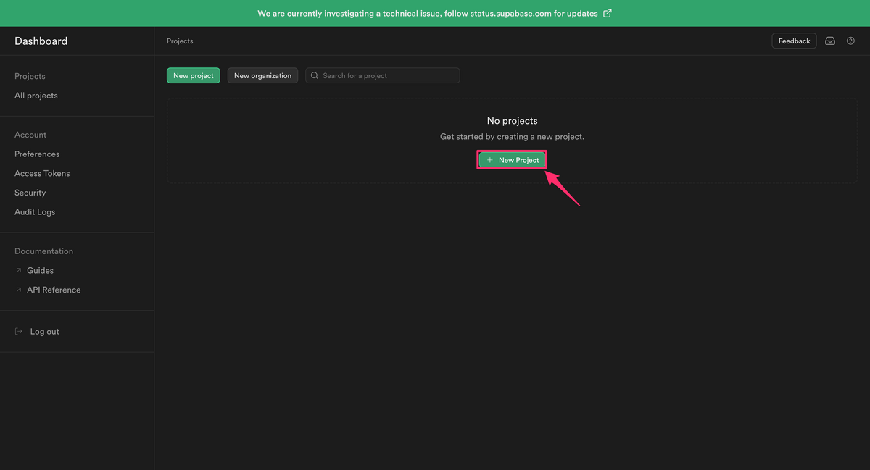This screenshot has width=870, height=470.
Task: Click the arrow icon beside Guides
Action: [19, 270]
